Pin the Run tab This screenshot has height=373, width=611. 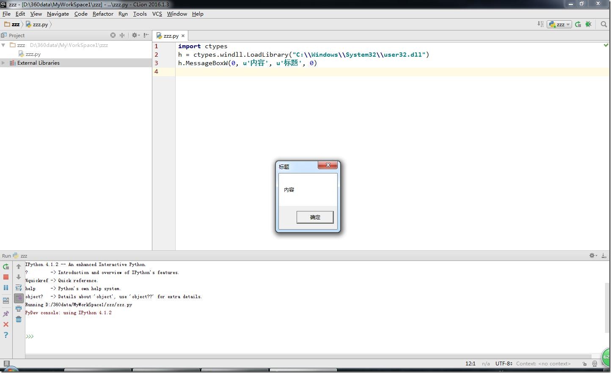(x=6, y=314)
